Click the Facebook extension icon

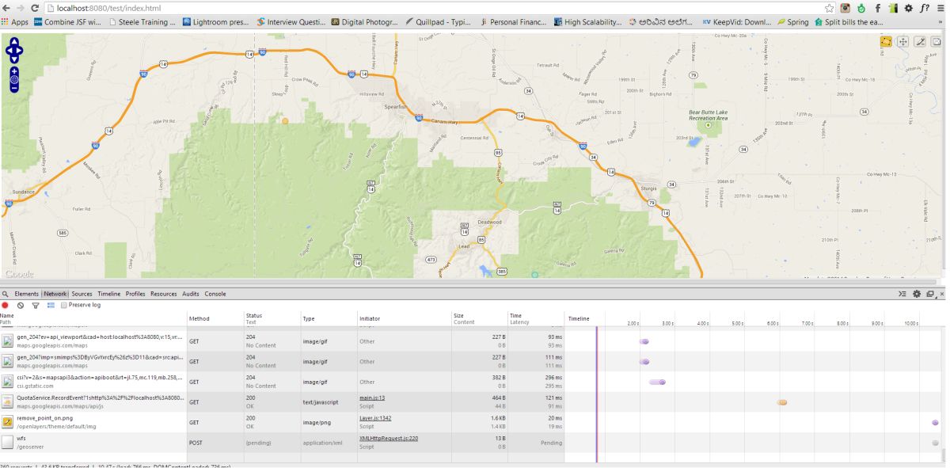[x=878, y=8]
